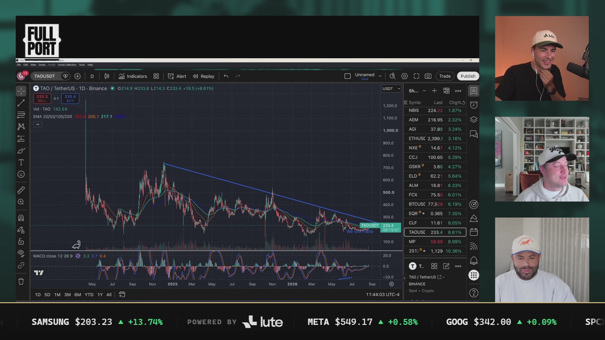Open the alerts clock panel in right sidebar
This screenshot has width=605, height=340.
click(x=474, y=105)
